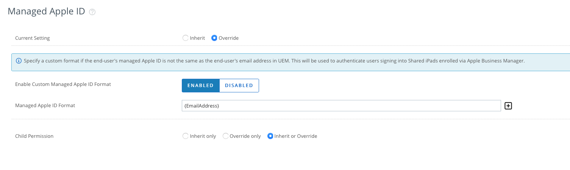The width and height of the screenshot is (570, 170).
Task: Select the Override radio button for Current Setting
Action: (214, 38)
